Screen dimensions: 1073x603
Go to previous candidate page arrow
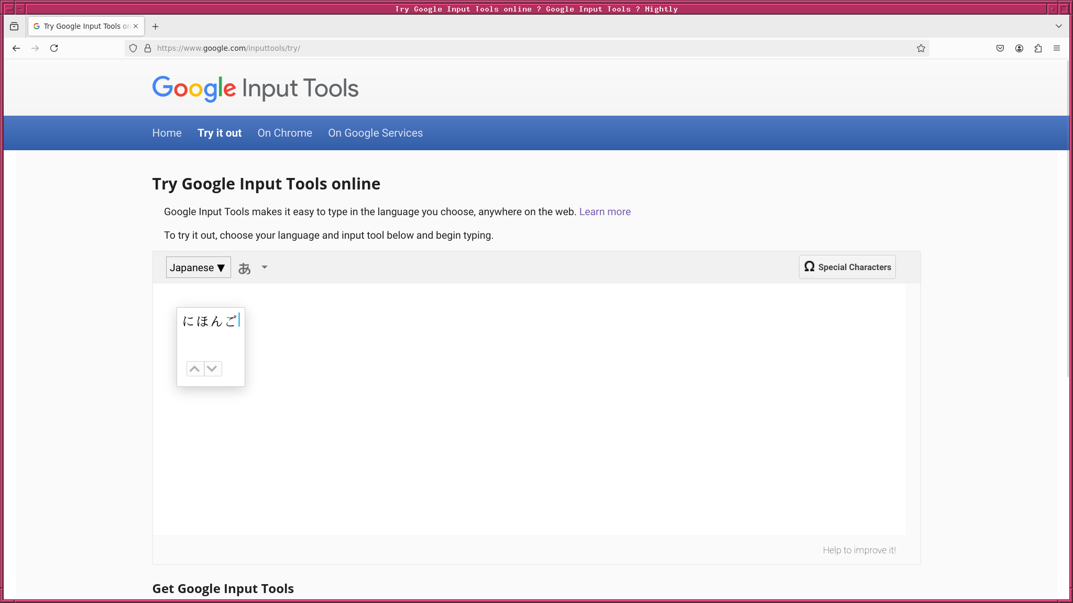coord(195,368)
